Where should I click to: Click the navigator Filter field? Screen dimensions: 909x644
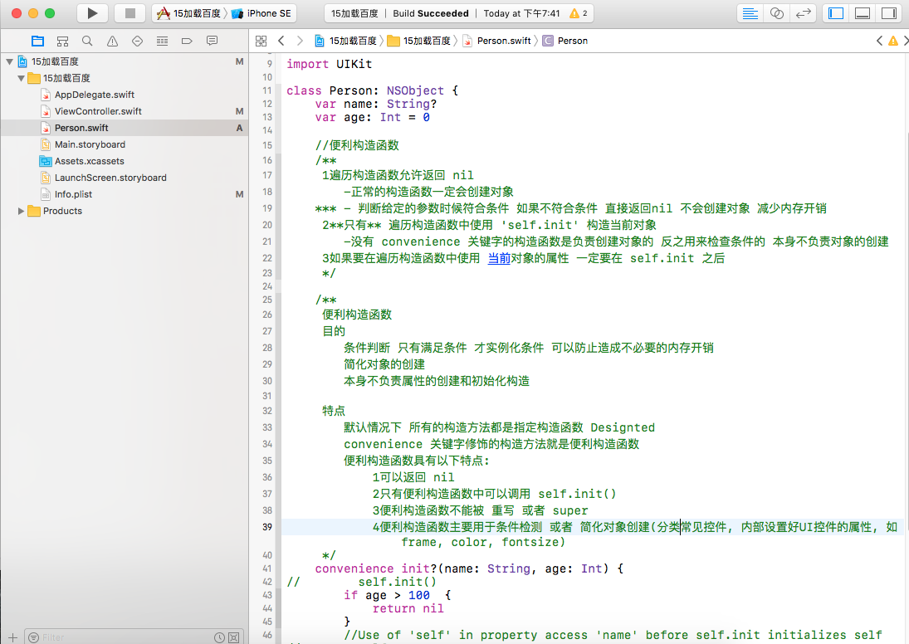tap(119, 637)
